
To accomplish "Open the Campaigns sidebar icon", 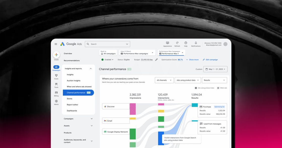I will pos(56,67).
